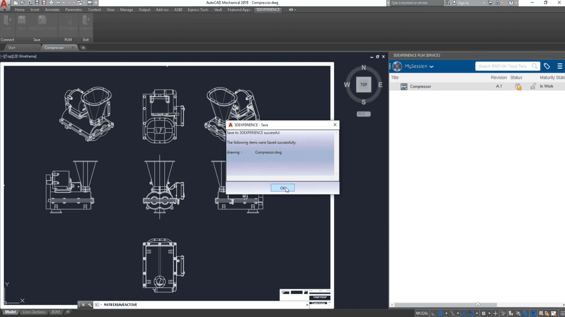Viewport: 565px width, 317px height.
Task: Open the Undo history dropdown arrow
Action: [x=63, y=3]
